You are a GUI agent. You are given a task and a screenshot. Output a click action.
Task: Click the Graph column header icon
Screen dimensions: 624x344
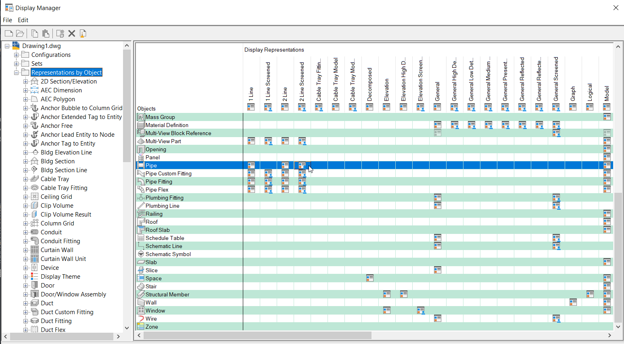pos(573,107)
